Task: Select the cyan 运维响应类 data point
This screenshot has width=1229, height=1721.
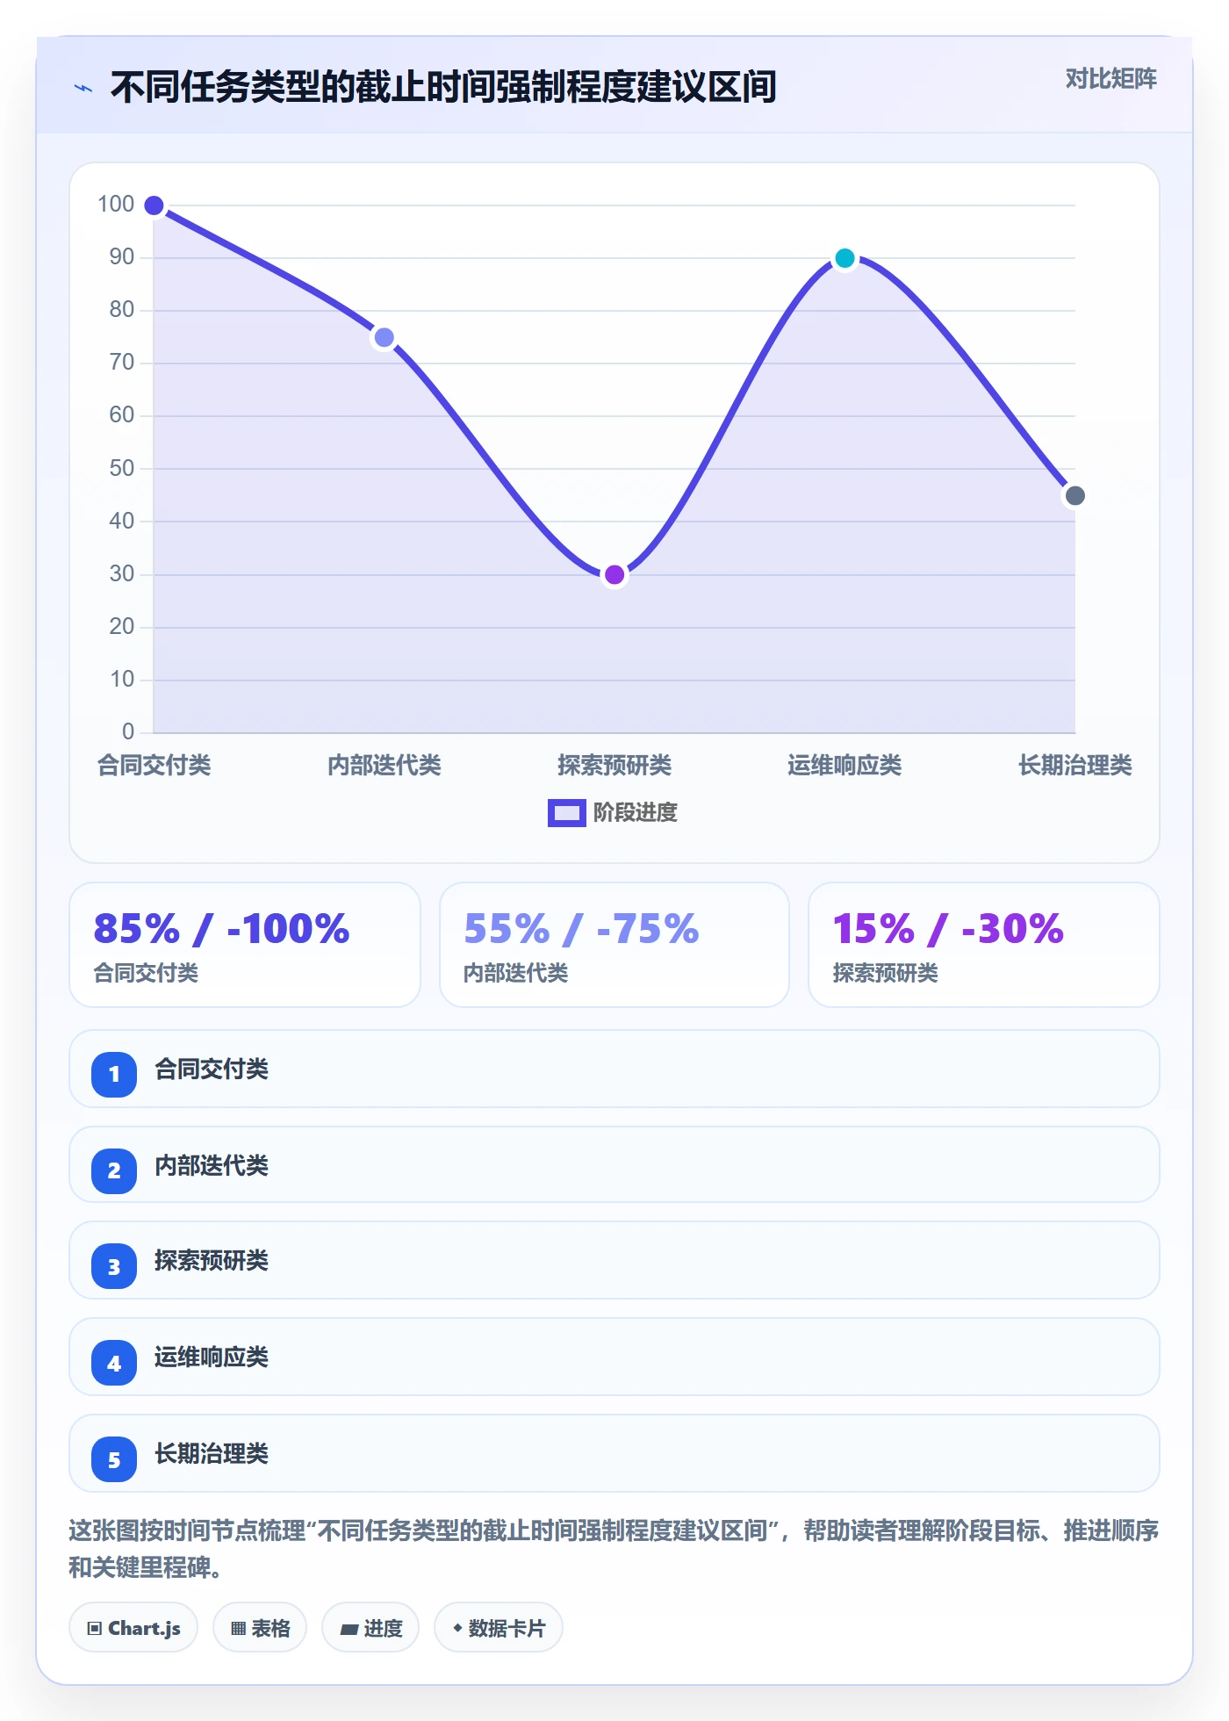Action: pyautogui.click(x=844, y=258)
